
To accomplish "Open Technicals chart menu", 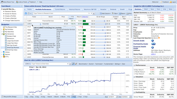I will pyautogui.click(x=99, y=64).
